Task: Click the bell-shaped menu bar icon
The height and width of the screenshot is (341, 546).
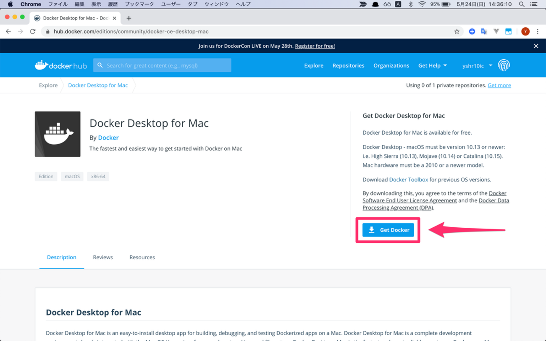Action: tap(375, 4)
